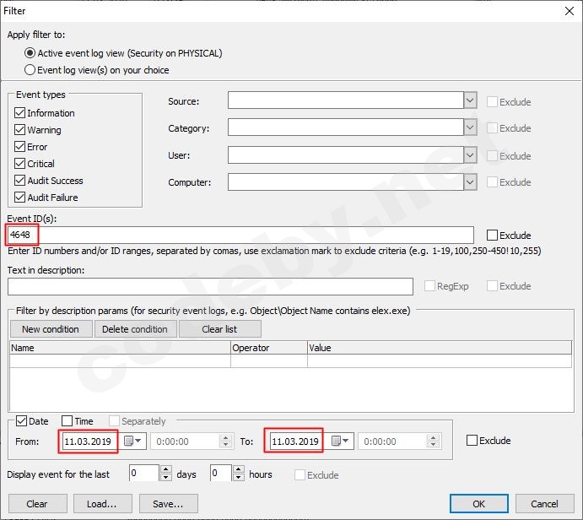Click the Load... button
Image resolution: width=583 pixels, height=520 pixels.
(x=101, y=504)
